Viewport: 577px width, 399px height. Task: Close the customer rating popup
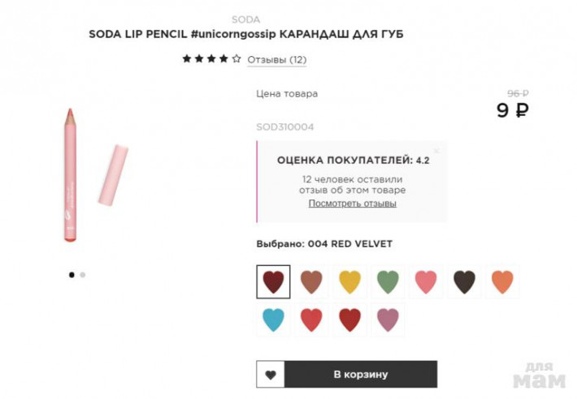click(x=436, y=150)
